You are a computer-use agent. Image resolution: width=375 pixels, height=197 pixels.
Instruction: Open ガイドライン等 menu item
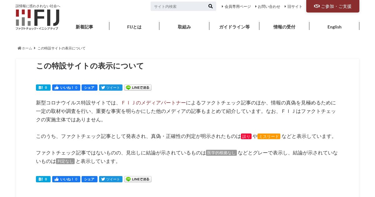click(234, 27)
